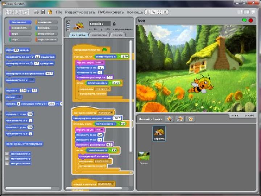Tick the положение y checkbox

[7, 159]
